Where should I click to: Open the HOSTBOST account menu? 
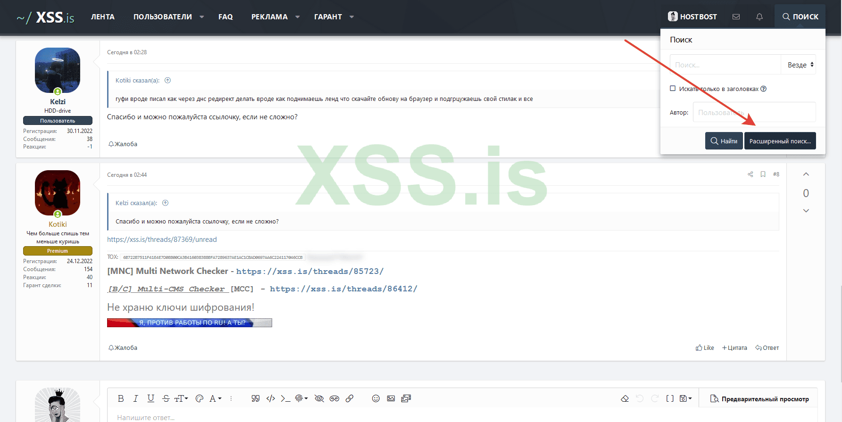(692, 17)
